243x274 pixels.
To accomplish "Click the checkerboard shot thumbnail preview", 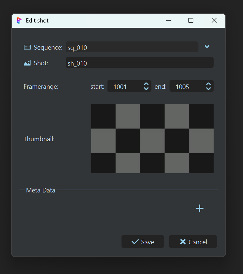I will pos(152,139).
